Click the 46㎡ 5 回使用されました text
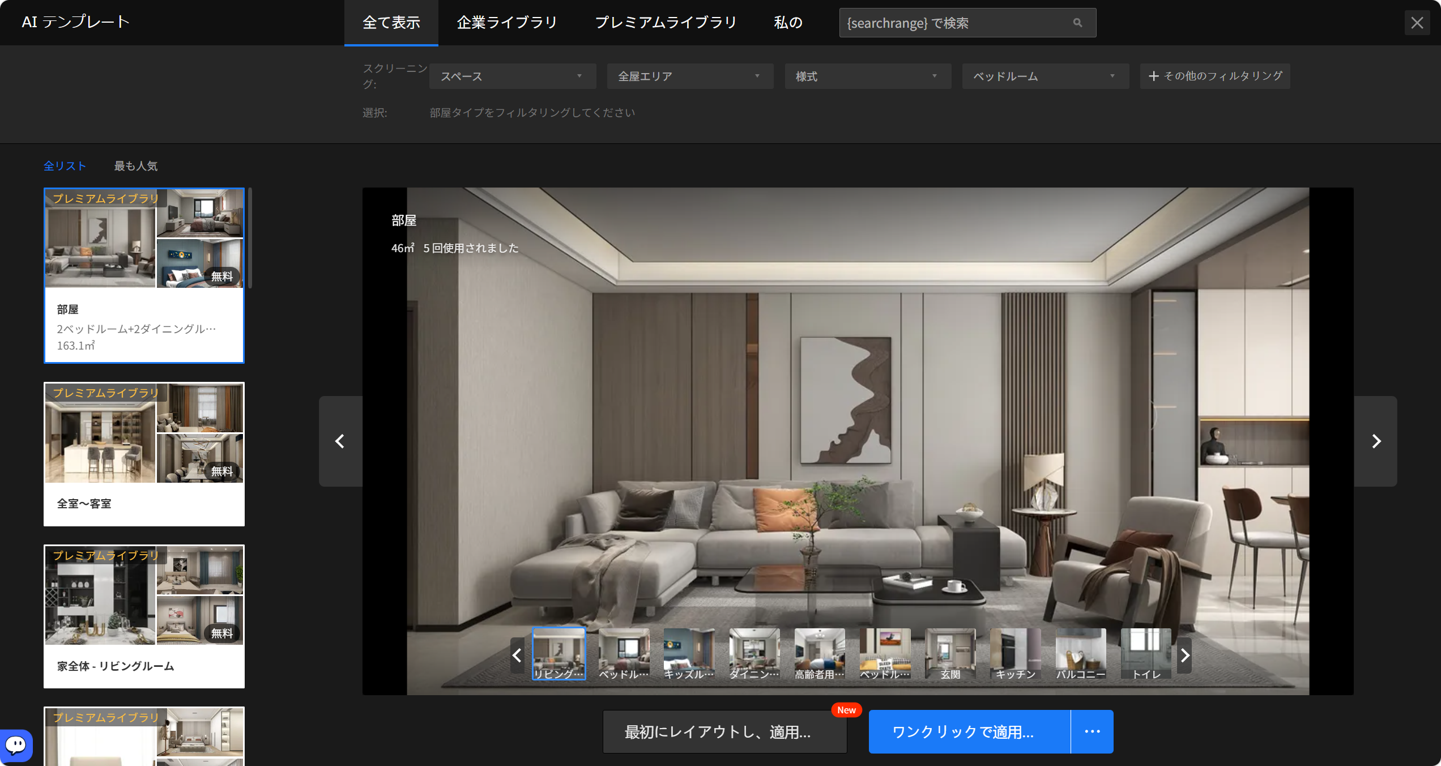Viewport: 1441px width, 766px height. [455, 248]
